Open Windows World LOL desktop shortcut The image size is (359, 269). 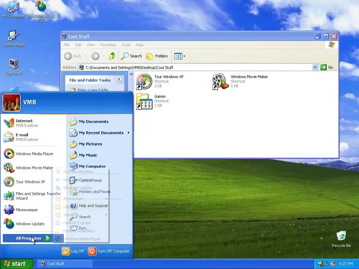(x=41, y=12)
